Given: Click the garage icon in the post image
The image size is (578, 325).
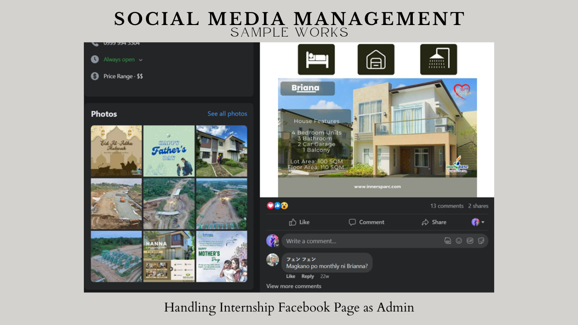Looking at the screenshot, I should (376, 59).
